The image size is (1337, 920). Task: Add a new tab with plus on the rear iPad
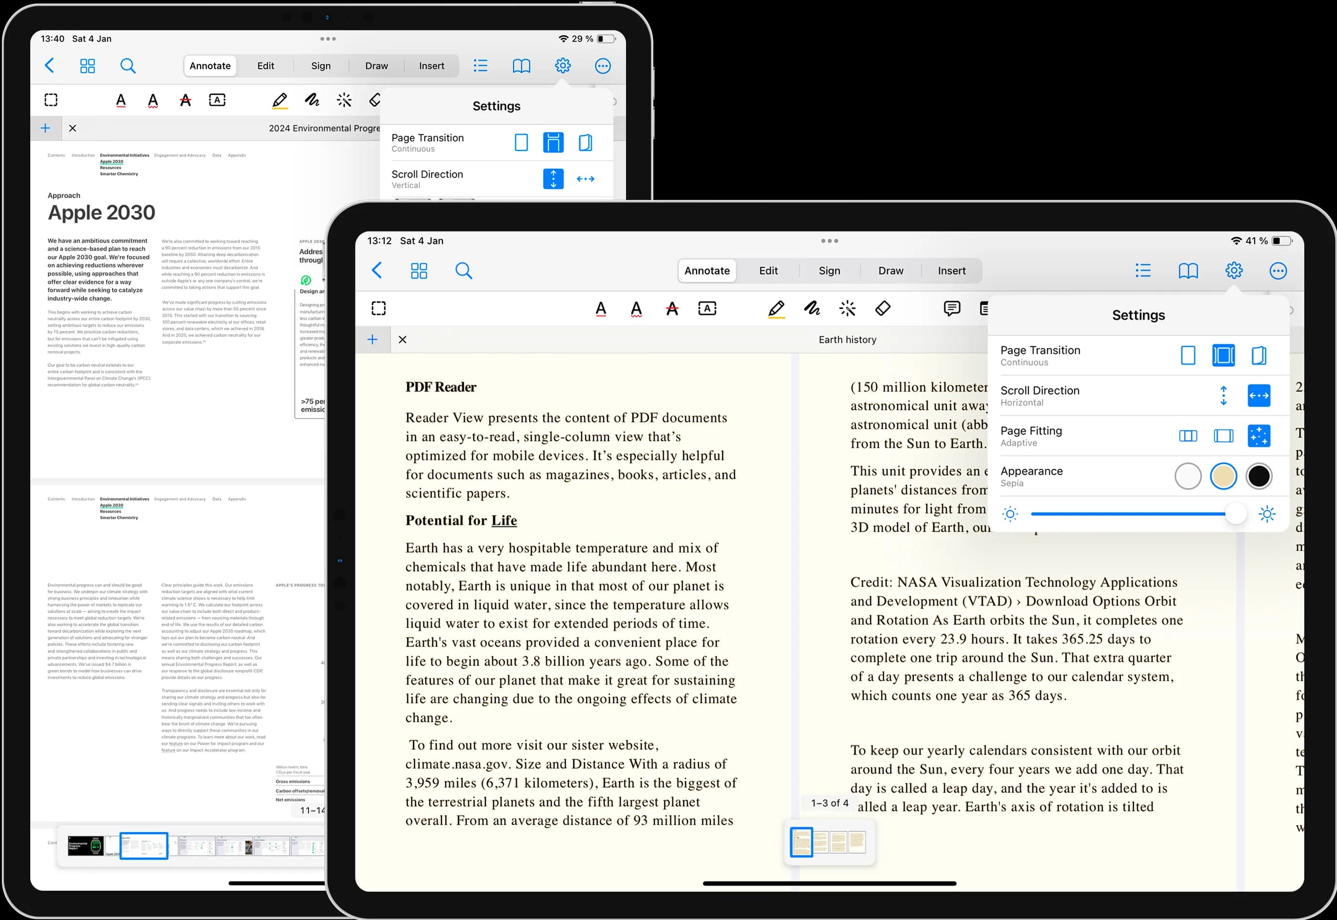(45, 128)
